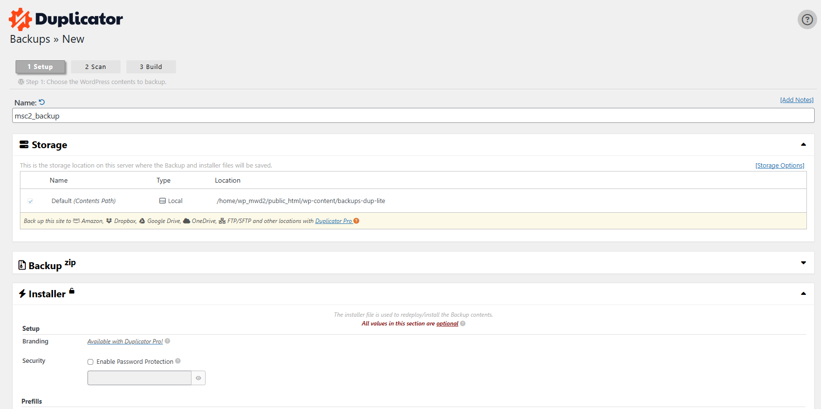
Task: Open the Storage Options link
Action: click(780, 166)
